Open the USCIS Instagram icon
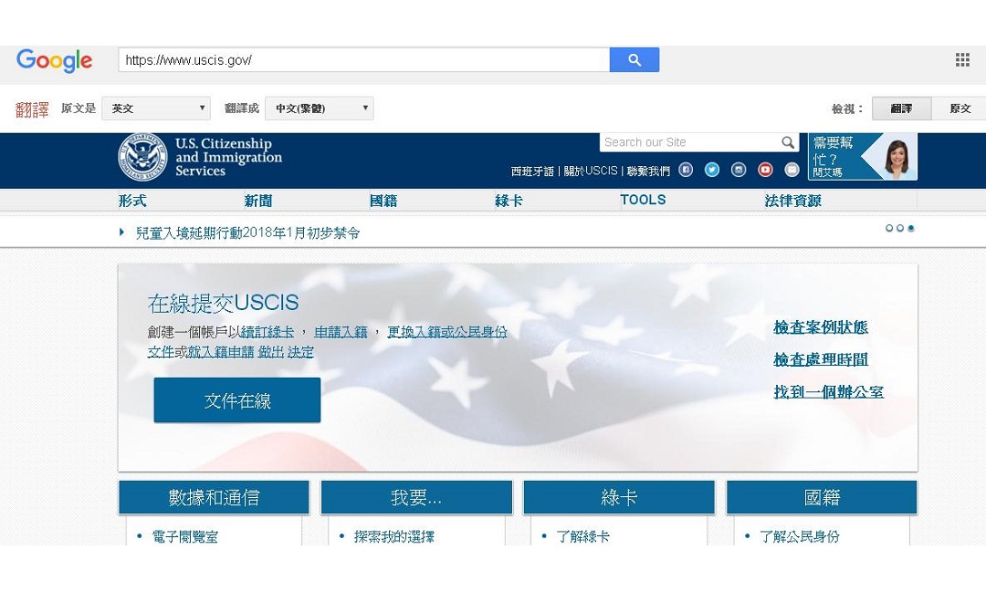Screen dimensions: 986x591 click(x=739, y=170)
